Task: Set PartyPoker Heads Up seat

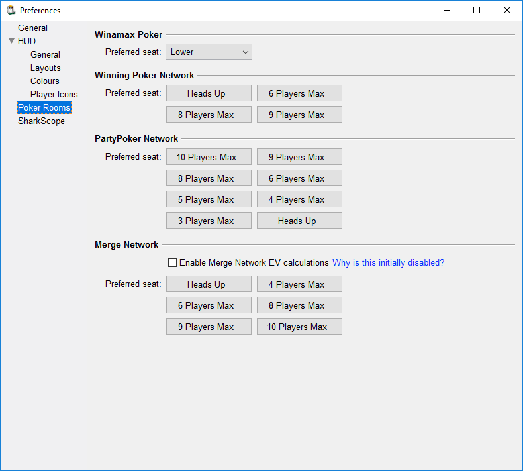Action: point(299,221)
